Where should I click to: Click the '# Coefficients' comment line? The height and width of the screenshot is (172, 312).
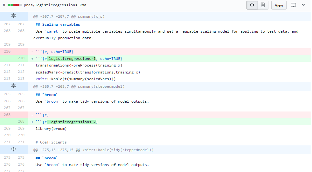point(51,142)
